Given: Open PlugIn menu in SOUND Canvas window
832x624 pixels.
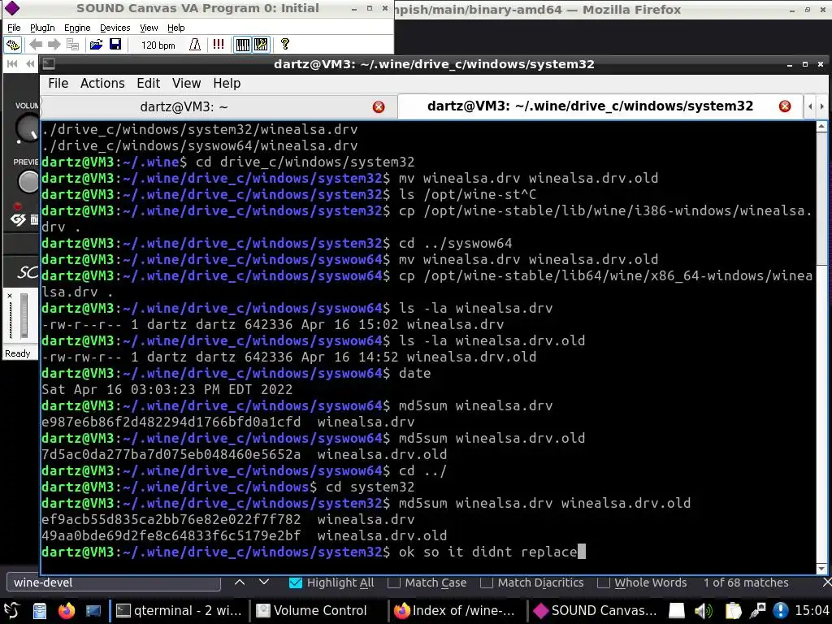Looking at the screenshot, I should [42, 28].
